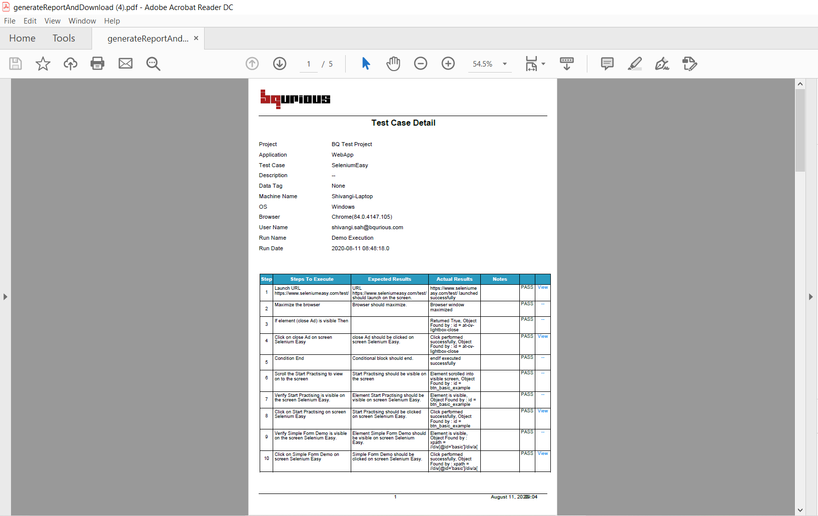Open the Window menu

click(82, 21)
